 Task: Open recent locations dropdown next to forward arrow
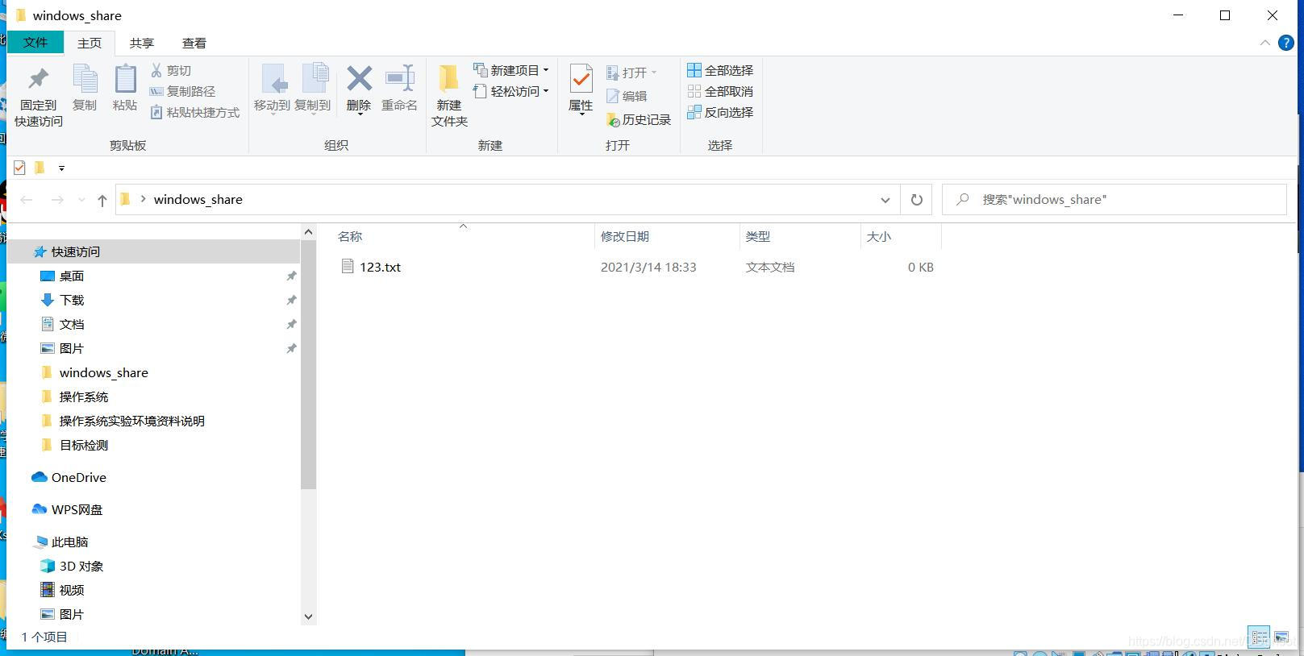[x=81, y=200]
